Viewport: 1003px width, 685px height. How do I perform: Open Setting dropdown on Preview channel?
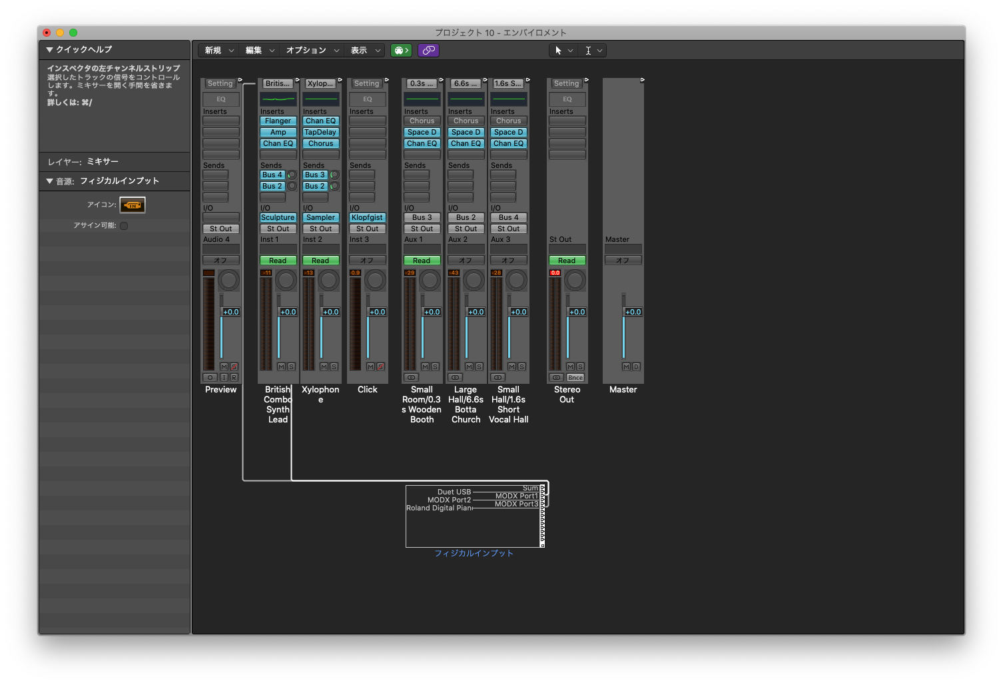(x=220, y=84)
